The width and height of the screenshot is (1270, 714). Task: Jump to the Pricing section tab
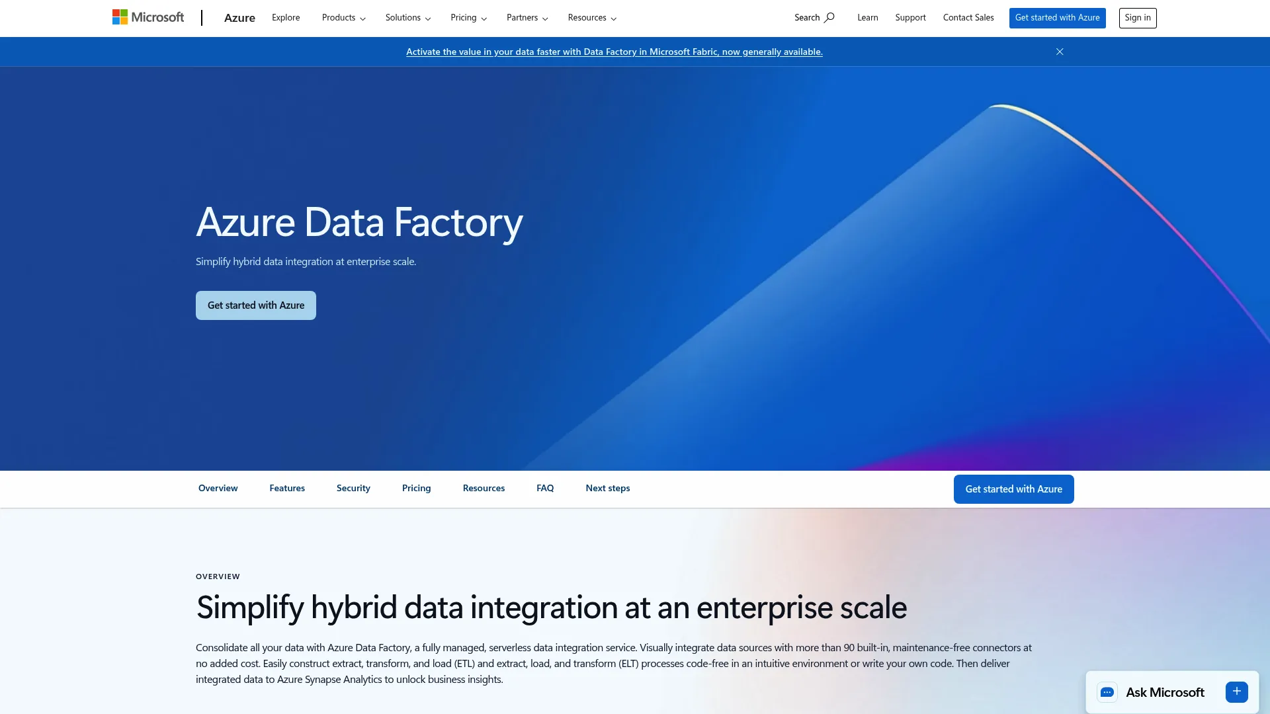(417, 489)
